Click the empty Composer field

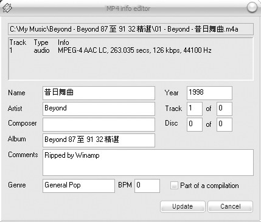coord(99,124)
